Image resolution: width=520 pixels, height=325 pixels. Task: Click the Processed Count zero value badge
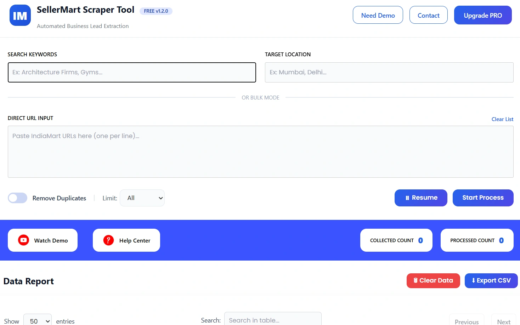point(501,240)
